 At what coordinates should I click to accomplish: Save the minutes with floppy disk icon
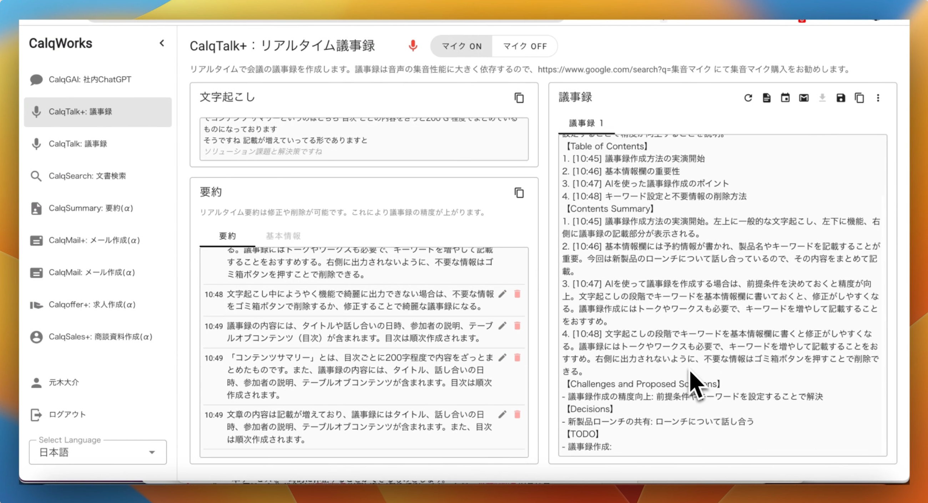[x=841, y=98]
